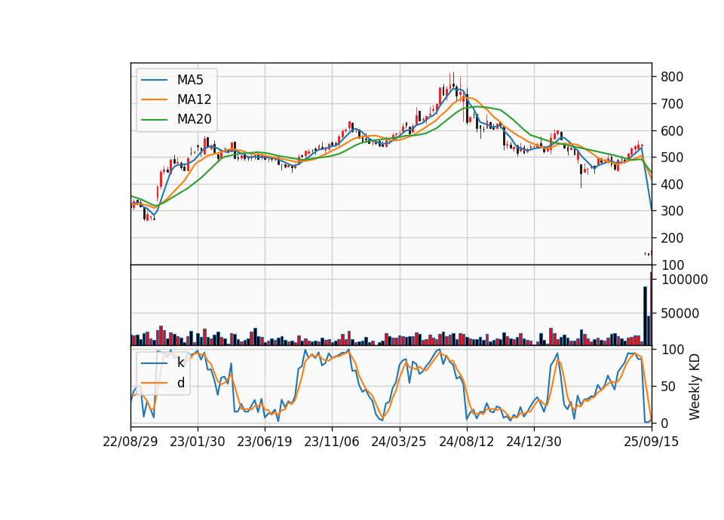Click the Weekly KD axis title
Screen dimensions: 724x520
(x=695, y=387)
